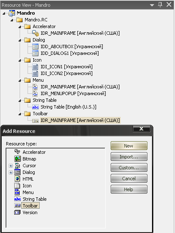Click the abc String Table resource icon

pos(36,107)
